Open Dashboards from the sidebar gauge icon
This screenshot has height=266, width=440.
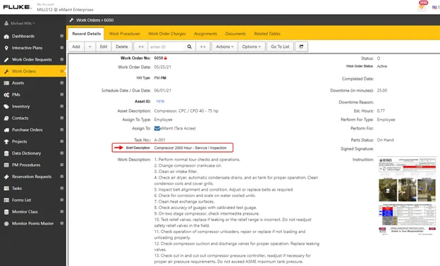[6, 37]
